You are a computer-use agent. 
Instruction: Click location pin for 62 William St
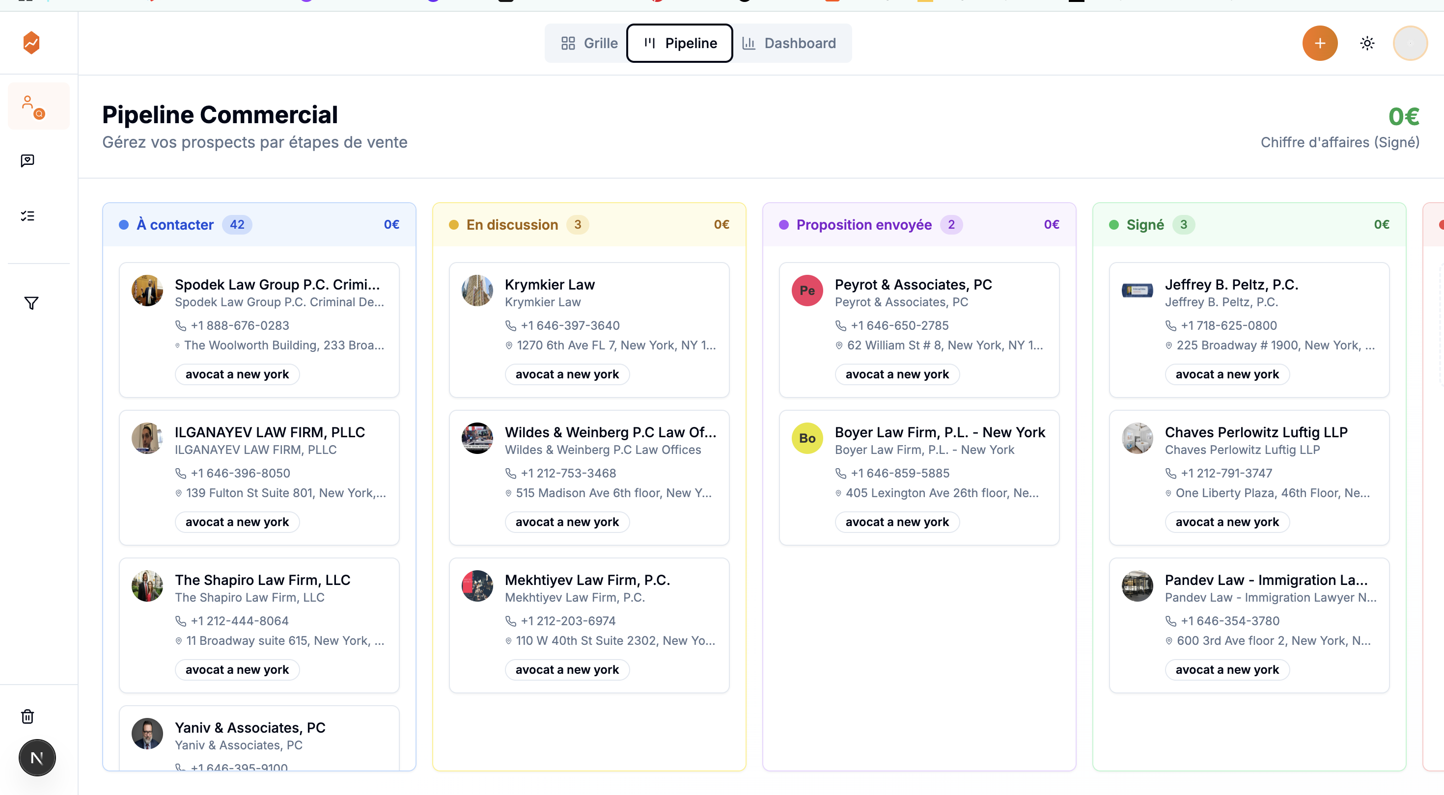coord(839,345)
